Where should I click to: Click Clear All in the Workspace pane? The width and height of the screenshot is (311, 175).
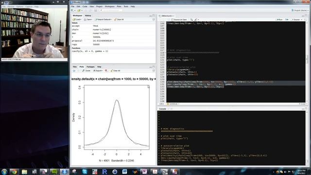tap(119, 19)
